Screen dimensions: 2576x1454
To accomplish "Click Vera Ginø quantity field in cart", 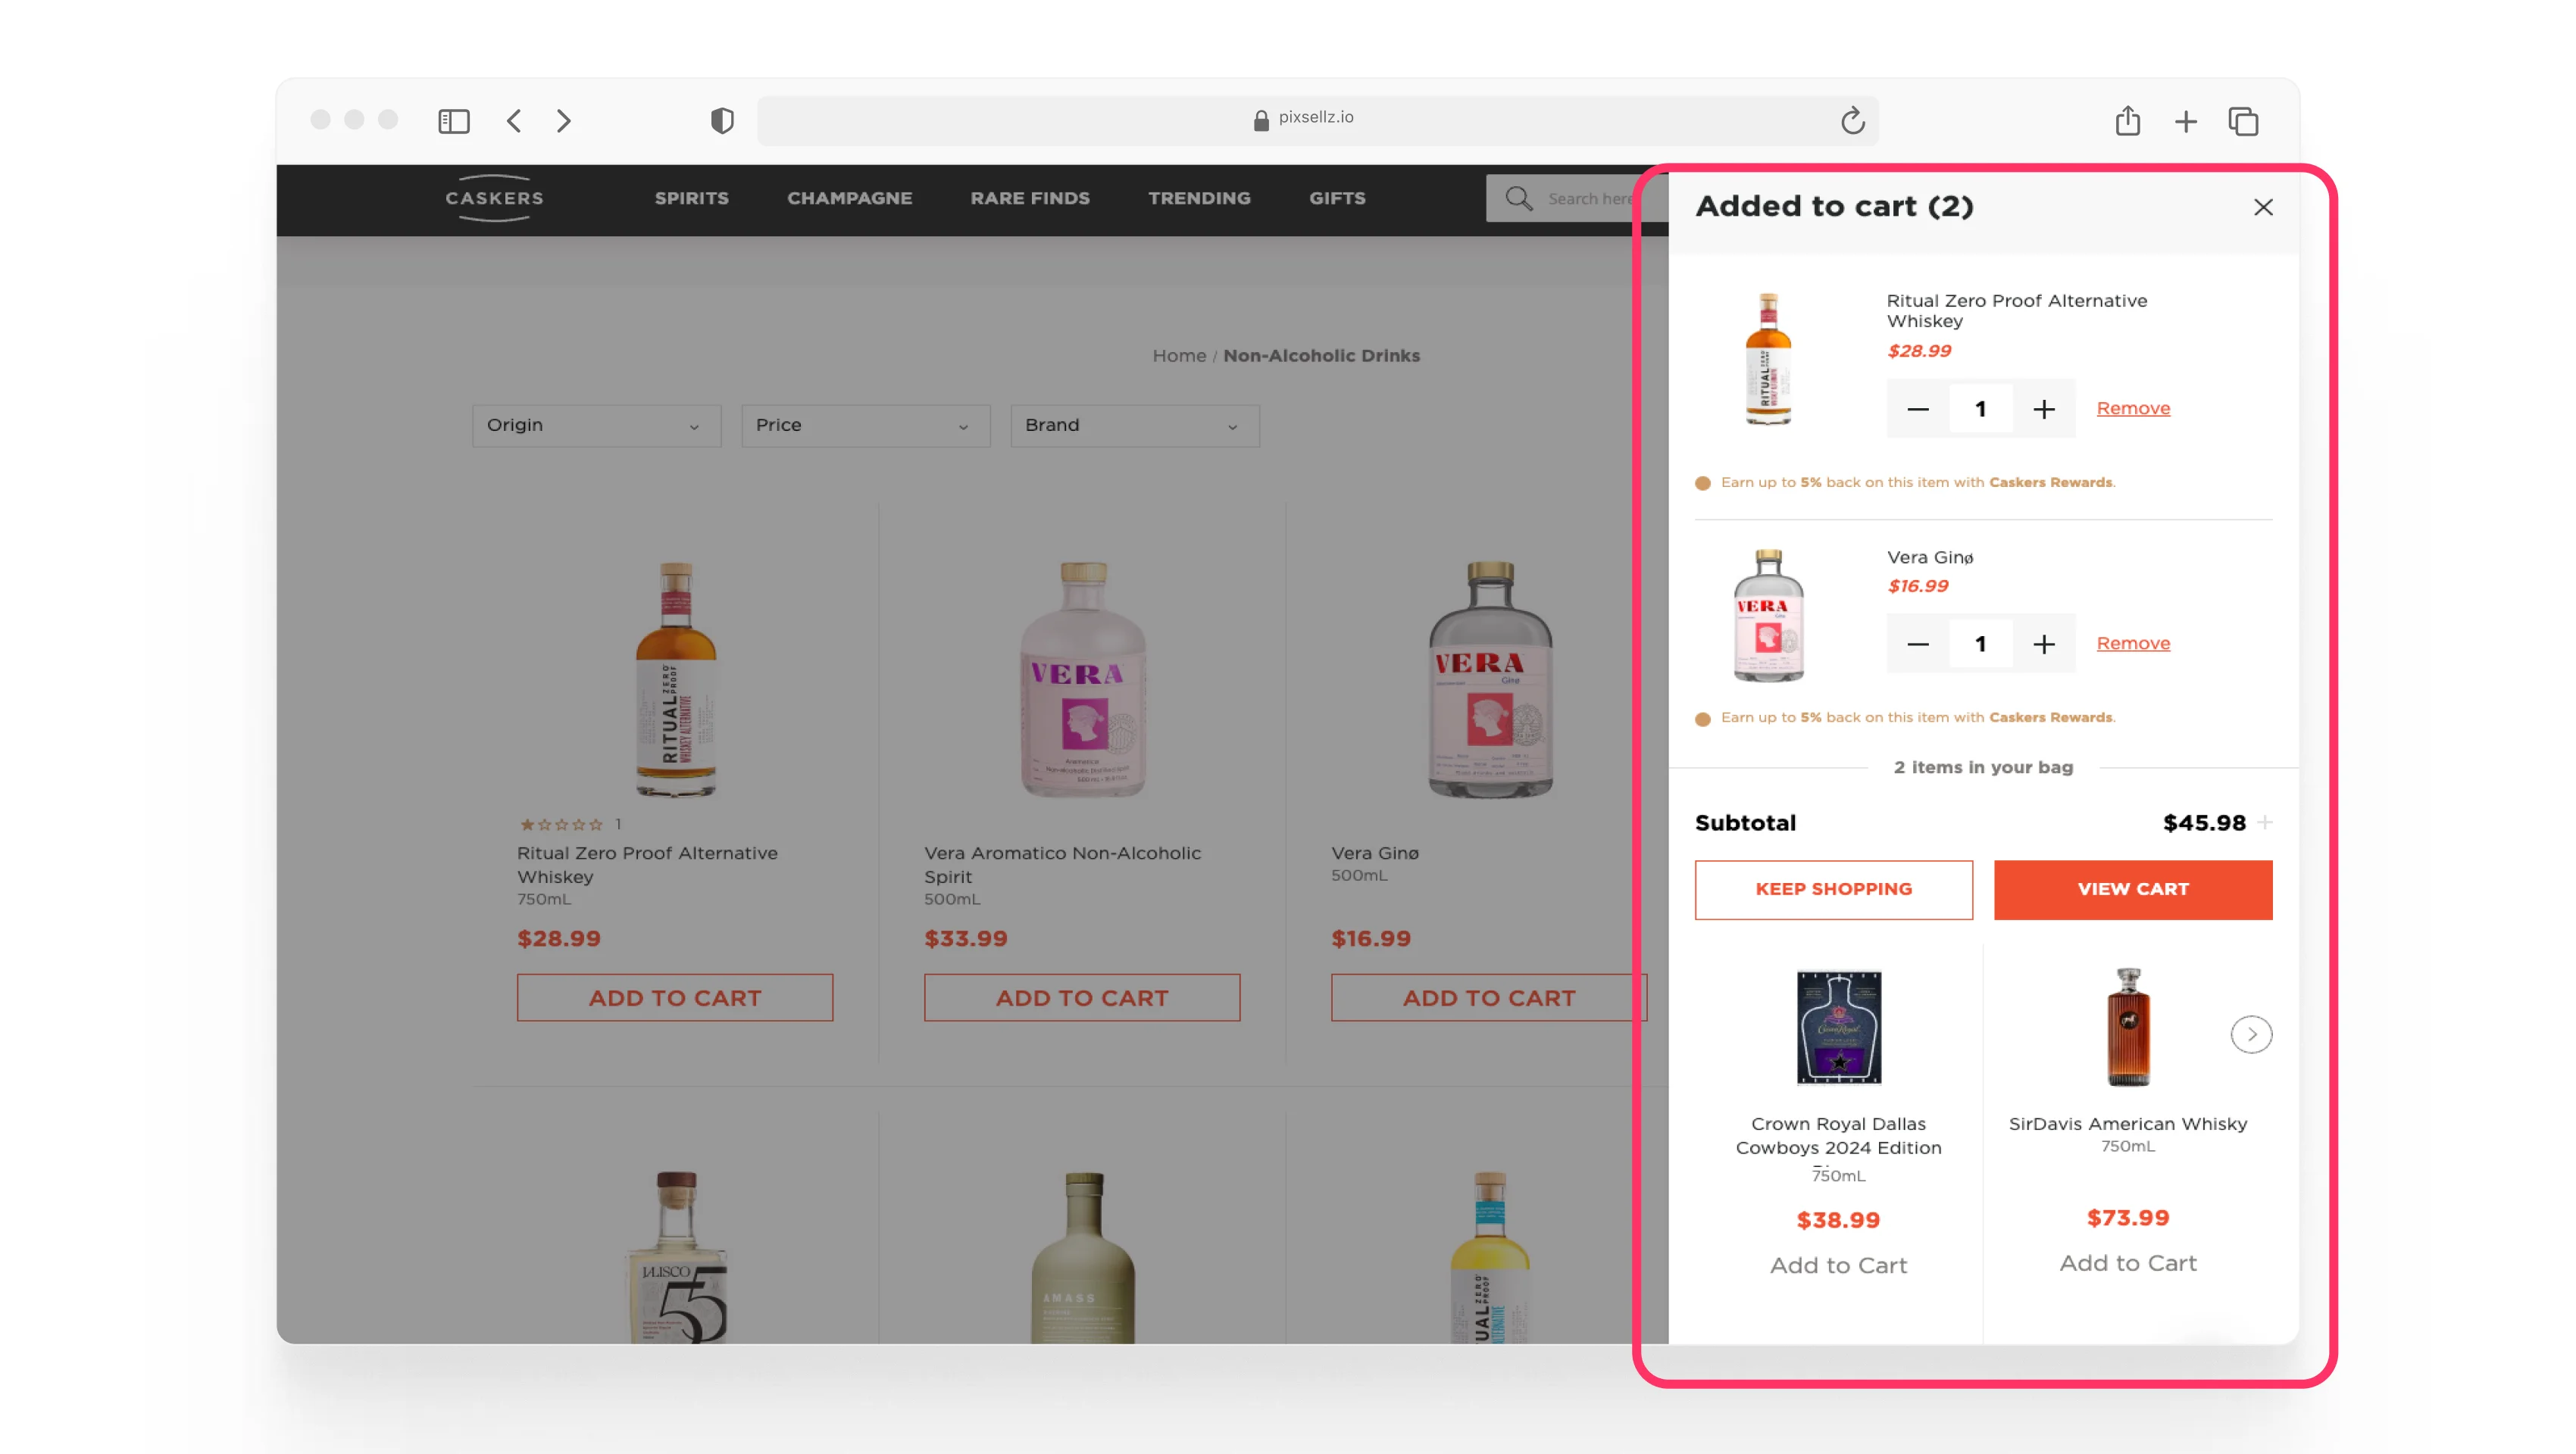I will pyautogui.click(x=1980, y=644).
